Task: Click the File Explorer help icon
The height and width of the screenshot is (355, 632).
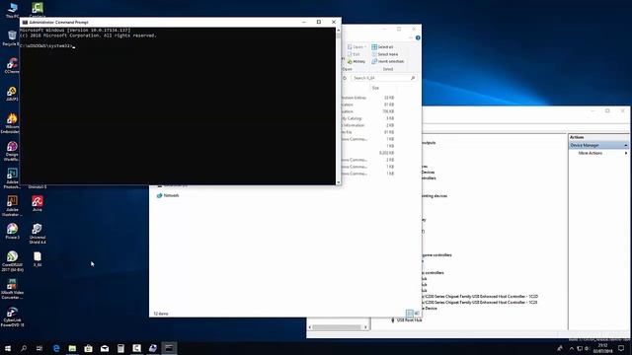Action: point(418,37)
